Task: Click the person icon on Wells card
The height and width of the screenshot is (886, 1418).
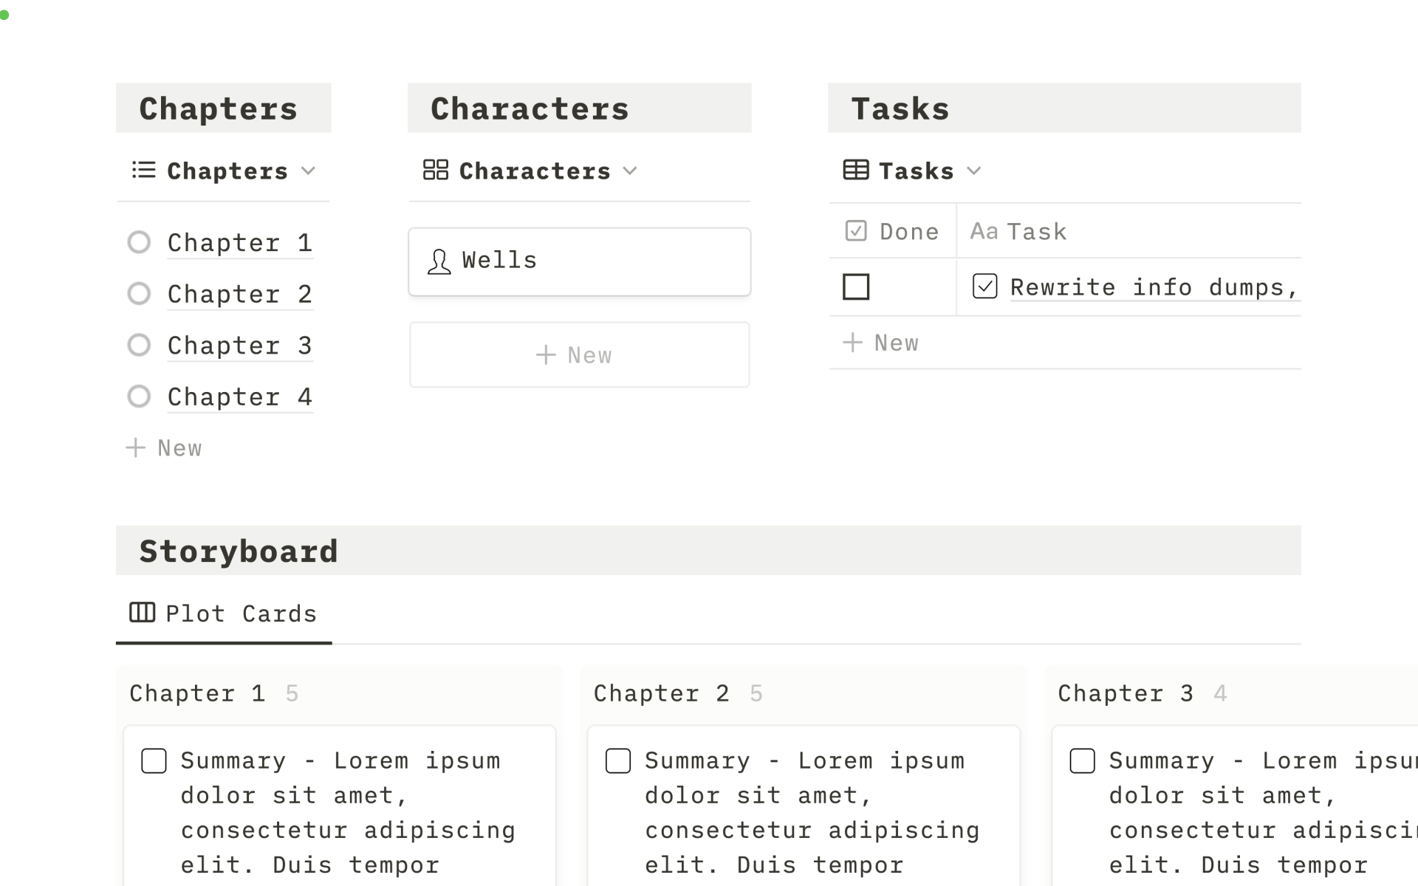Action: pos(439,261)
